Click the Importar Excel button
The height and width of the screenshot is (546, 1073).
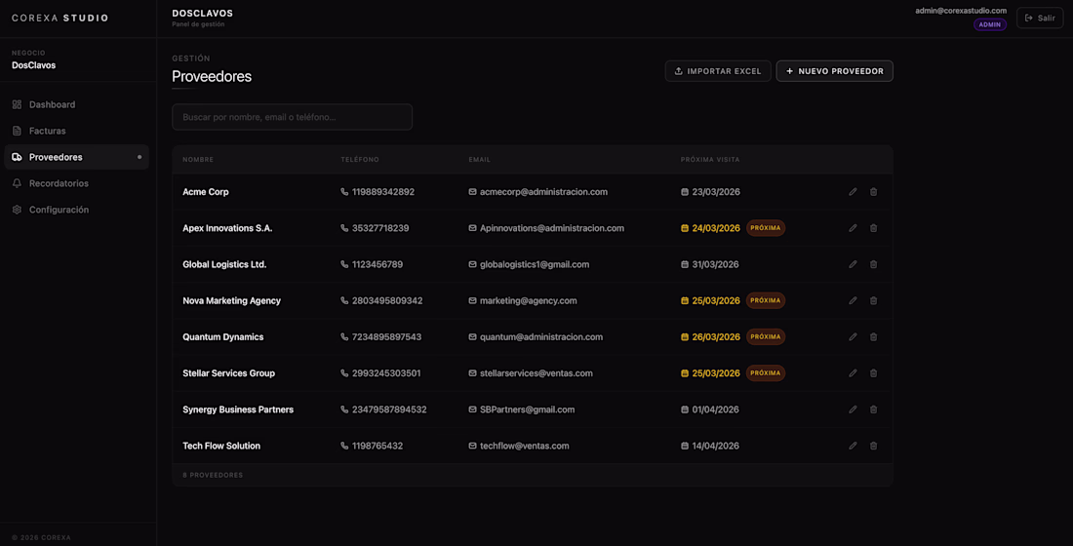pyautogui.click(x=718, y=71)
